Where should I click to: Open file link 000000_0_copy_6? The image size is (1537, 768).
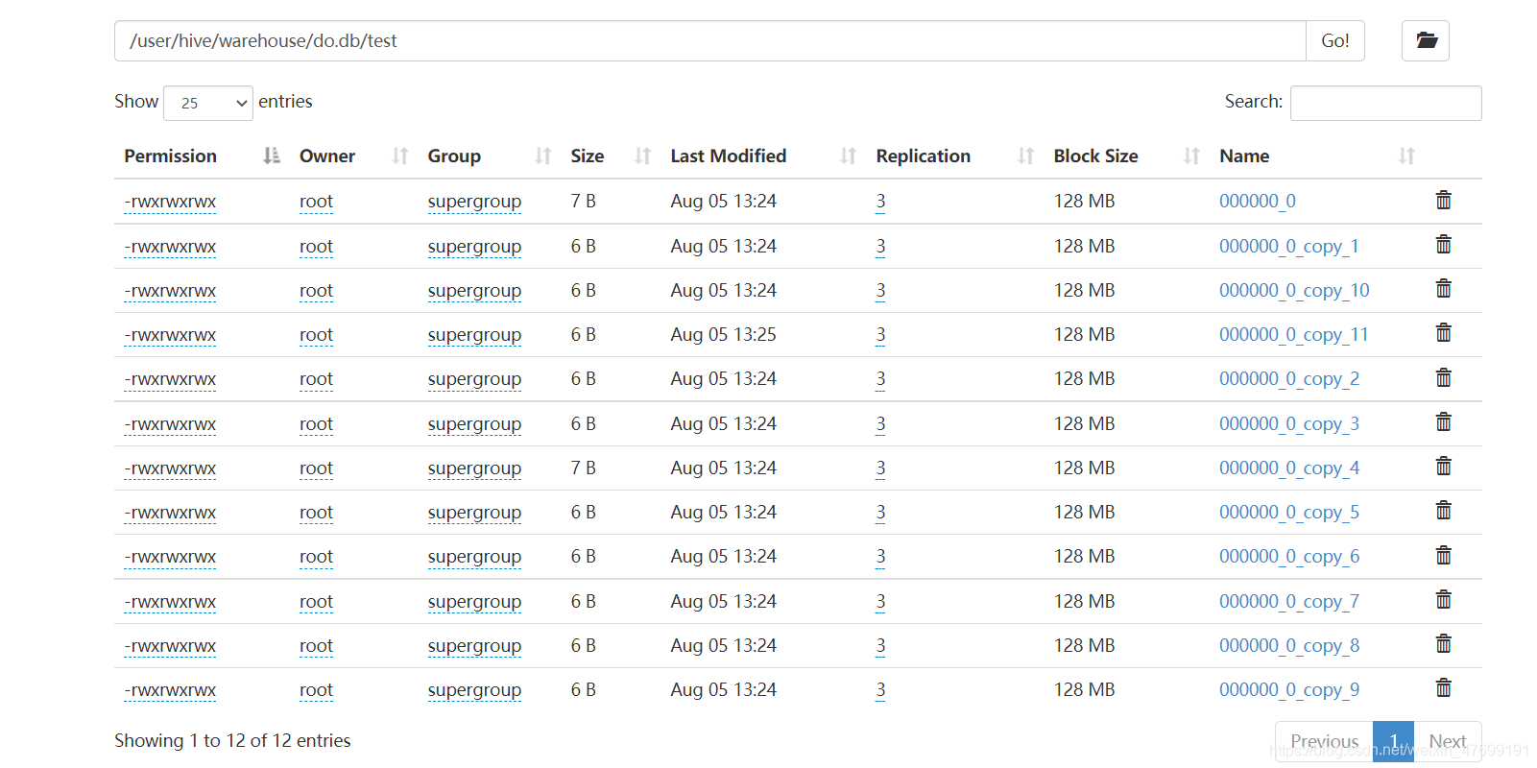[x=1289, y=556]
